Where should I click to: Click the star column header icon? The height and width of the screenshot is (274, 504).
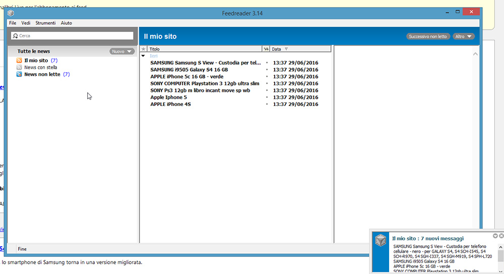[x=143, y=49]
